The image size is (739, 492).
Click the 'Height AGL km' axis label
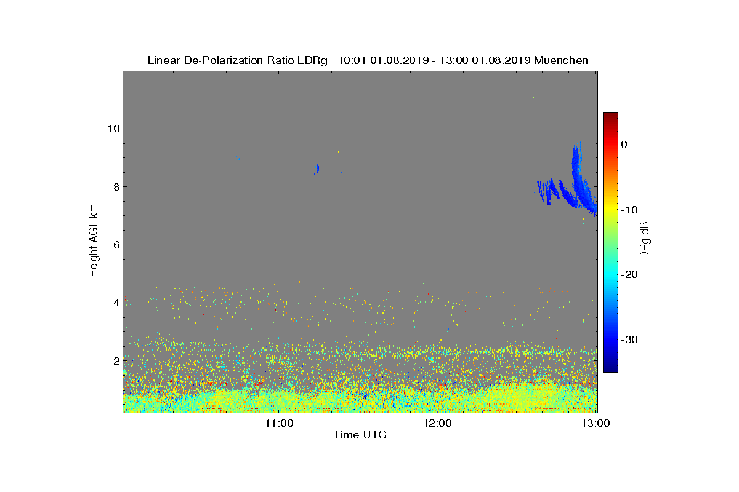pyautogui.click(x=94, y=240)
